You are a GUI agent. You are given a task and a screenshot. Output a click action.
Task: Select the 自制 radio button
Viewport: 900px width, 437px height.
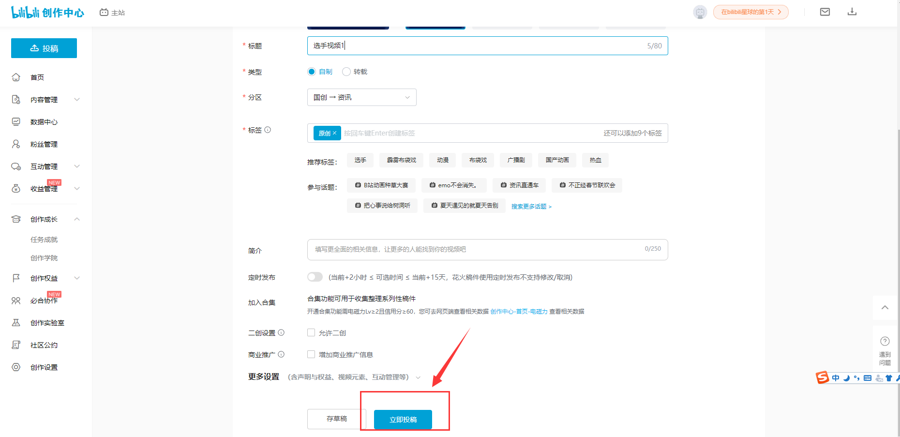312,72
